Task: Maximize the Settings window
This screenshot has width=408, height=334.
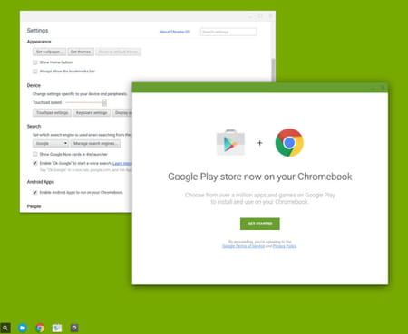Action: pyautogui.click(x=260, y=16)
